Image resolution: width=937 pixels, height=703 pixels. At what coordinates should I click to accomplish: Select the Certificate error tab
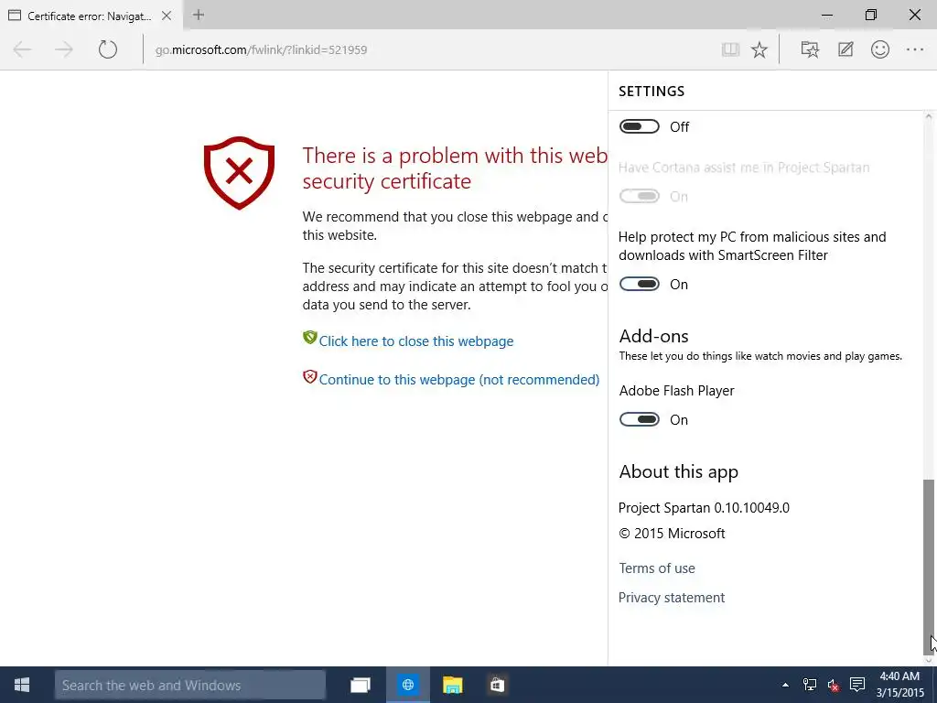90,16
